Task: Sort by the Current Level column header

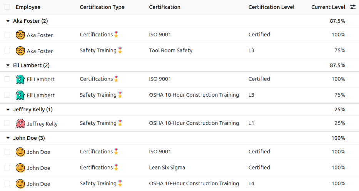Action: pyautogui.click(x=328, y=7)
